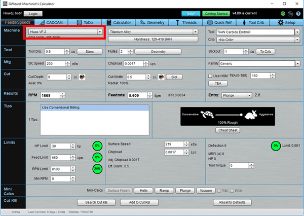The image size is (304, 216).
Task: Click the RPM Limit 8100 input field
Action: pos(60,169)
